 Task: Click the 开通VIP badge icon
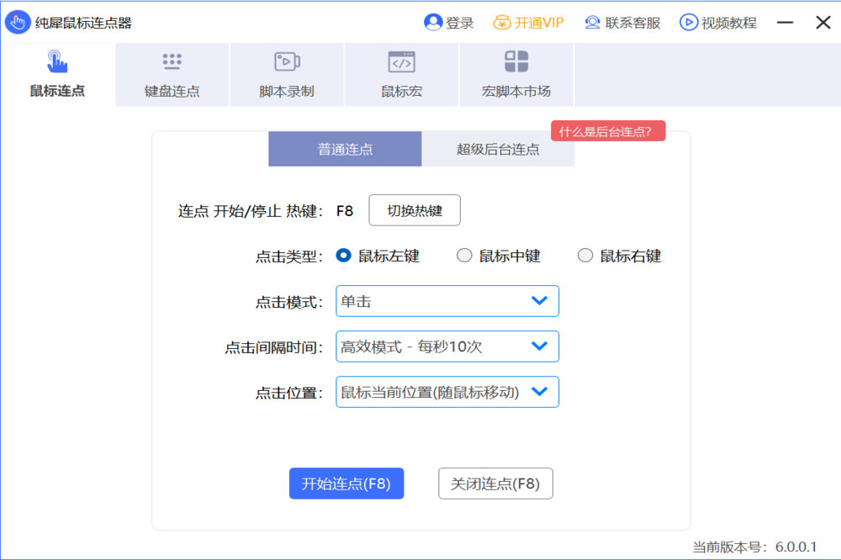tap(502, 23)
